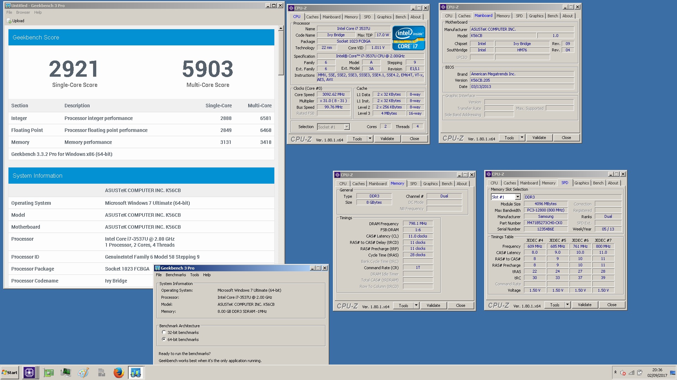Open the green circuit card taskbar icon

[x=48, y=373]
